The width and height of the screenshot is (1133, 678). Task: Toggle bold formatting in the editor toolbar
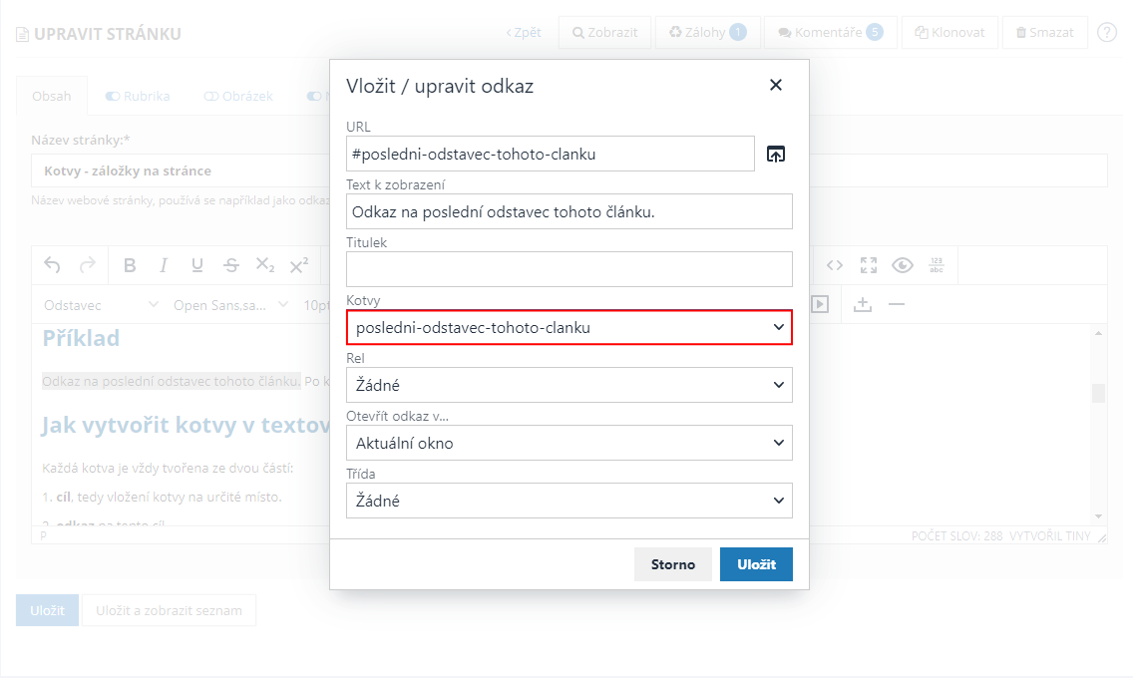(x=130, y=265)
